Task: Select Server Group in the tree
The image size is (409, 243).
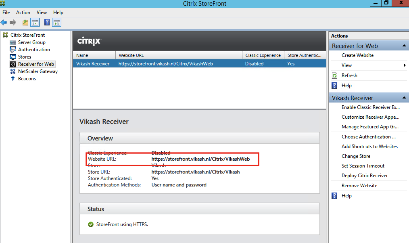Action: pos(32,42)
